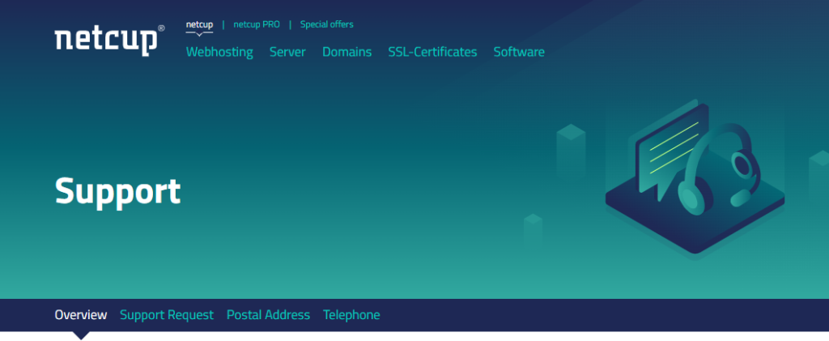
Task: Select the netcup top tab
Action: pos(199,24)
